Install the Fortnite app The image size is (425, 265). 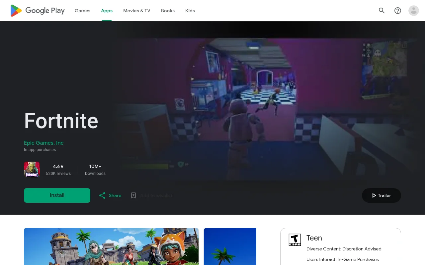pos(57,195)
